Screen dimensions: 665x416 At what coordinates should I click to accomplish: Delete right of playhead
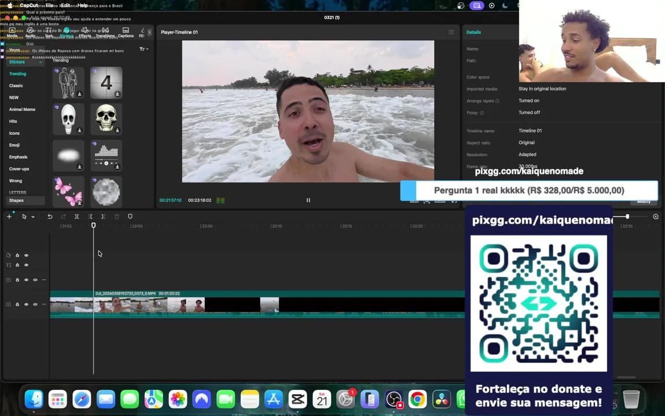pyautogui.click(x=104, y=217)
